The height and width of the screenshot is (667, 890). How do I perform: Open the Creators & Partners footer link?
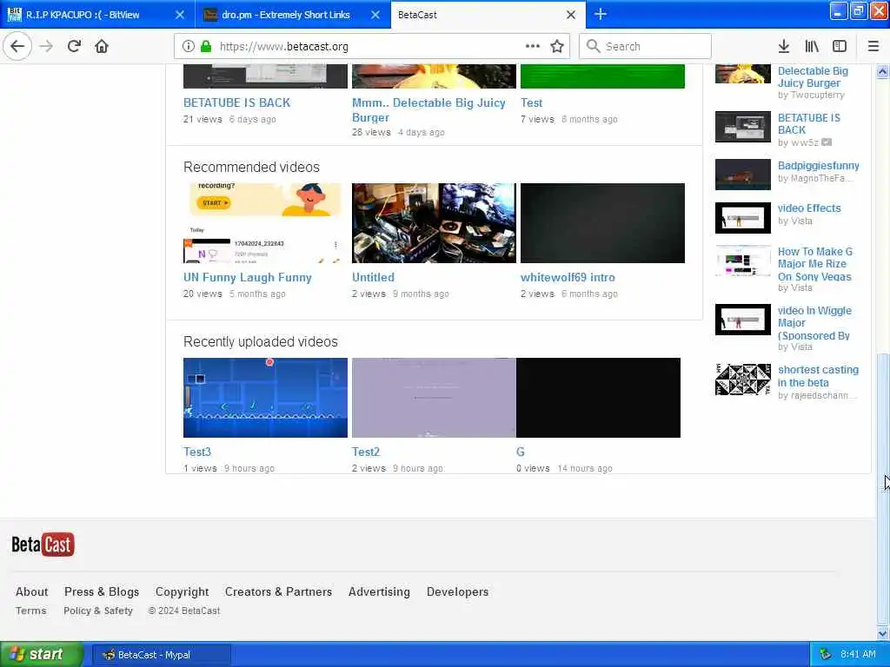tap(278, 591)
